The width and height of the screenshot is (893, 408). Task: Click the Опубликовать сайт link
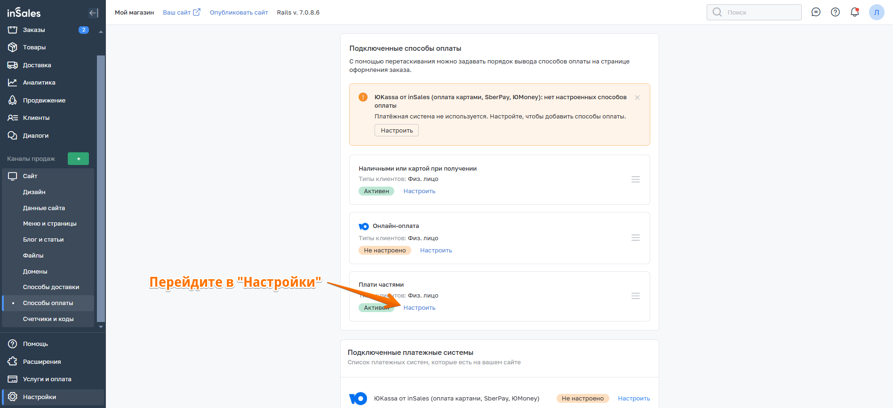coord(239,13)
